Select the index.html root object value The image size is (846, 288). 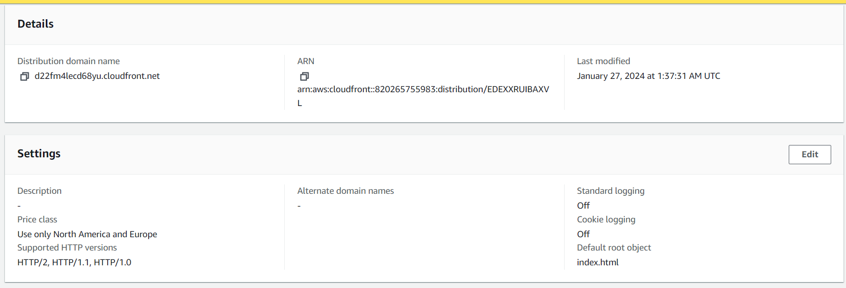click(x=598, y=262)
